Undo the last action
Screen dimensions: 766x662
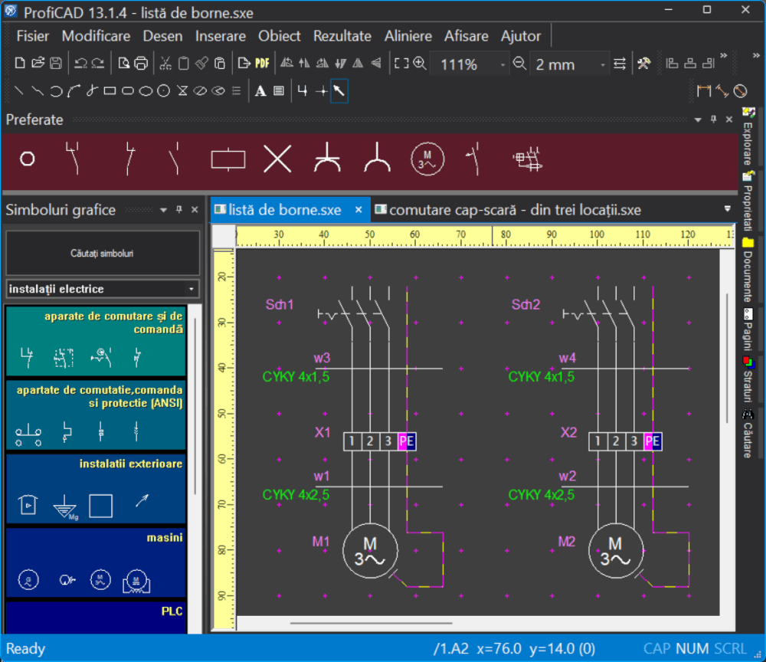pyautogui.click(x=80, y=64)
